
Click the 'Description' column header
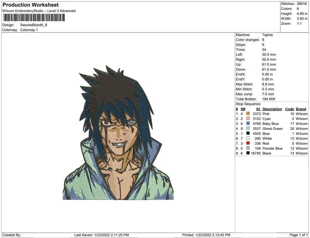click(x=272, y=109)
